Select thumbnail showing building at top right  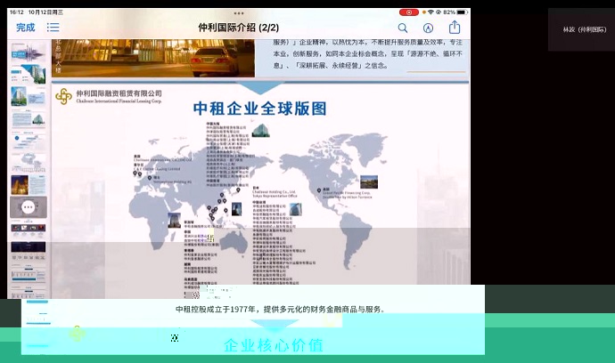click(29, 75)
